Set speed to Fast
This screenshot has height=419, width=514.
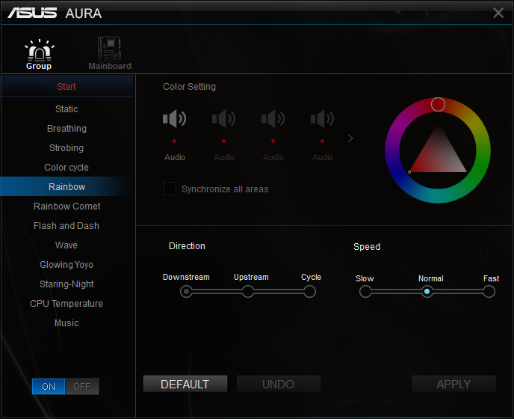(x=489, y=292)
